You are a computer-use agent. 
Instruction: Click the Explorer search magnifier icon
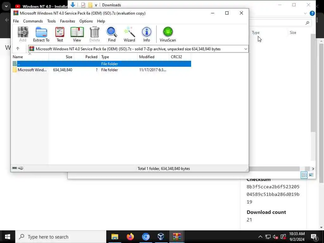click(x=307, y=23)
